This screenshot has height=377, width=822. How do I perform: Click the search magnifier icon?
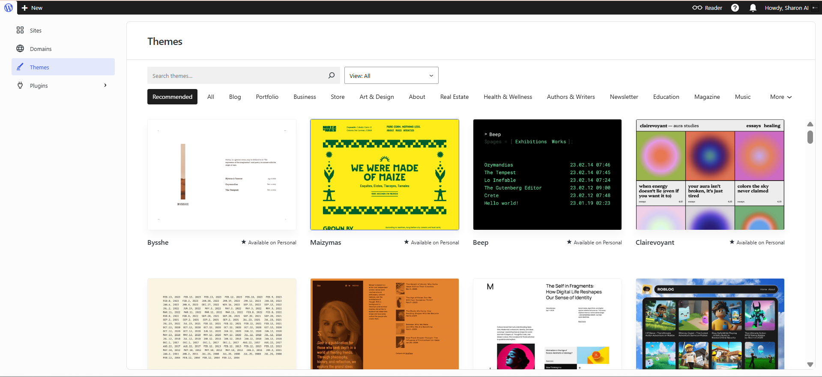pos(331,75)
